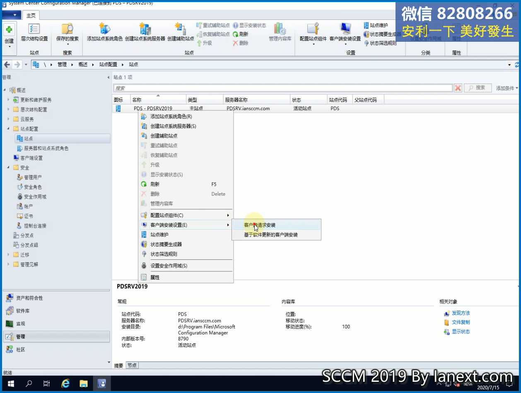Sort by the 名称 column header

[x=158, y=100]
